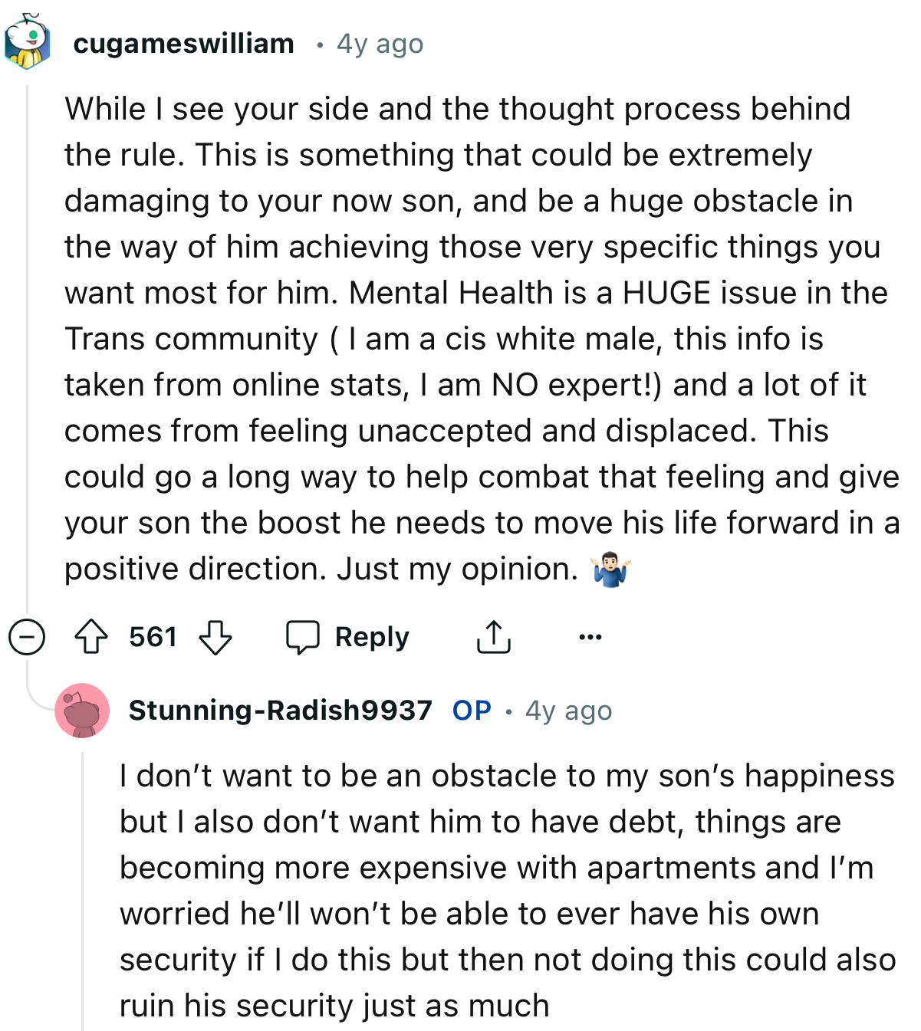Click Reply to respond to cugameswilliam
The image size is (921, 1031).
[371, 636]
